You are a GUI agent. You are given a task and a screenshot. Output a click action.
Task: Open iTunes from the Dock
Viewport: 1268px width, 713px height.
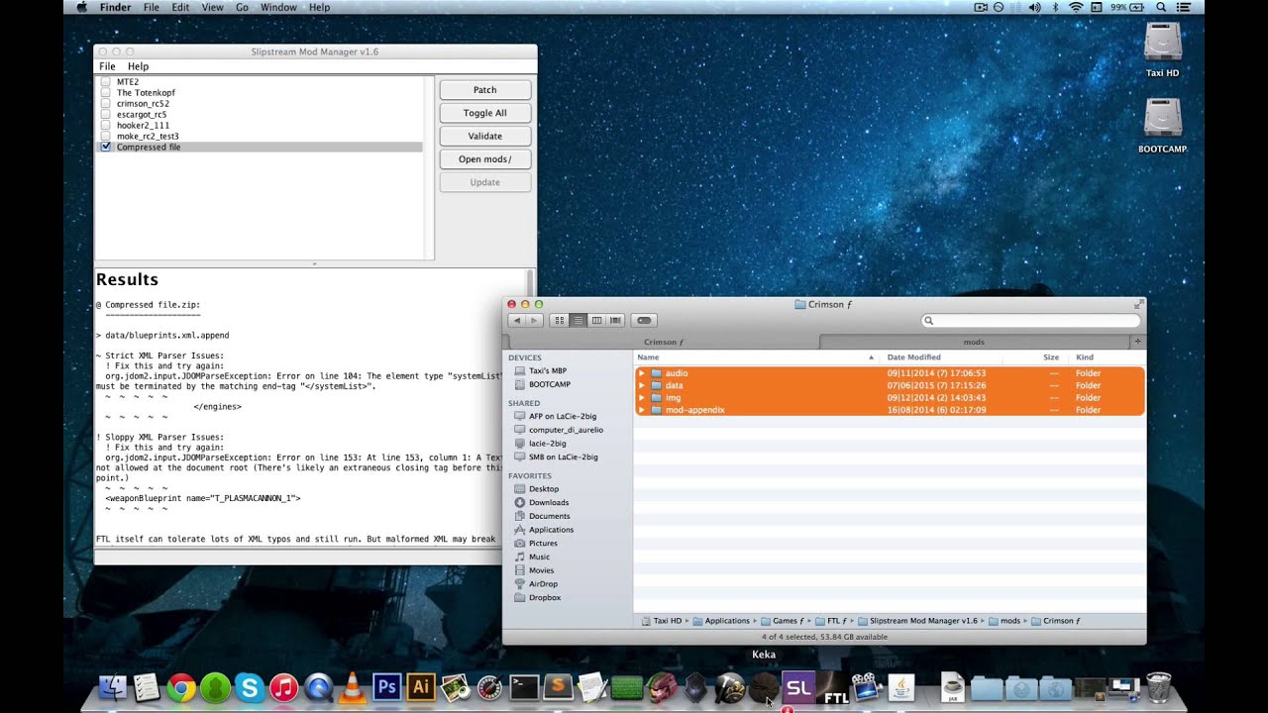point(284,687)
